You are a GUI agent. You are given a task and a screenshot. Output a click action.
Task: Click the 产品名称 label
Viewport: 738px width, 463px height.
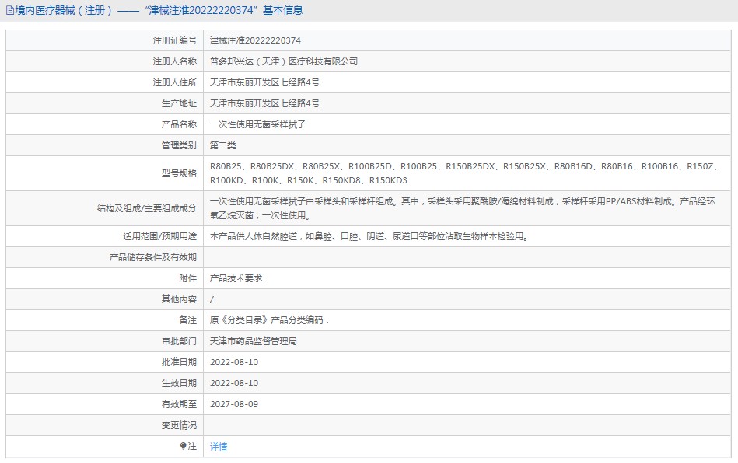179,124
